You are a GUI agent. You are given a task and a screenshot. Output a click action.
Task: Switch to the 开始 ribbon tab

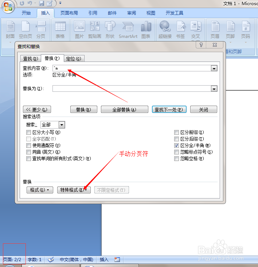click(26, 13)
